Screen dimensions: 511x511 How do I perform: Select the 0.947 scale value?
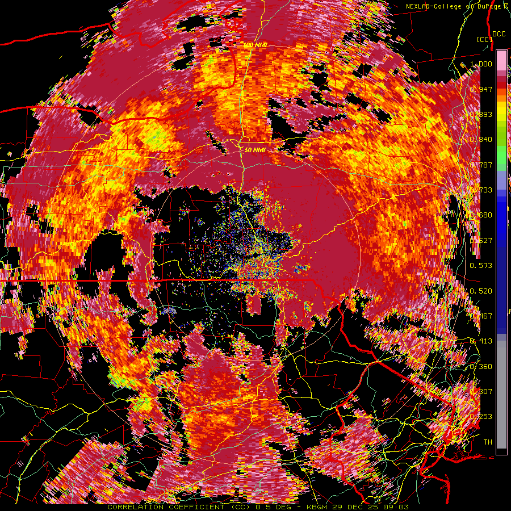coord(481,89)
